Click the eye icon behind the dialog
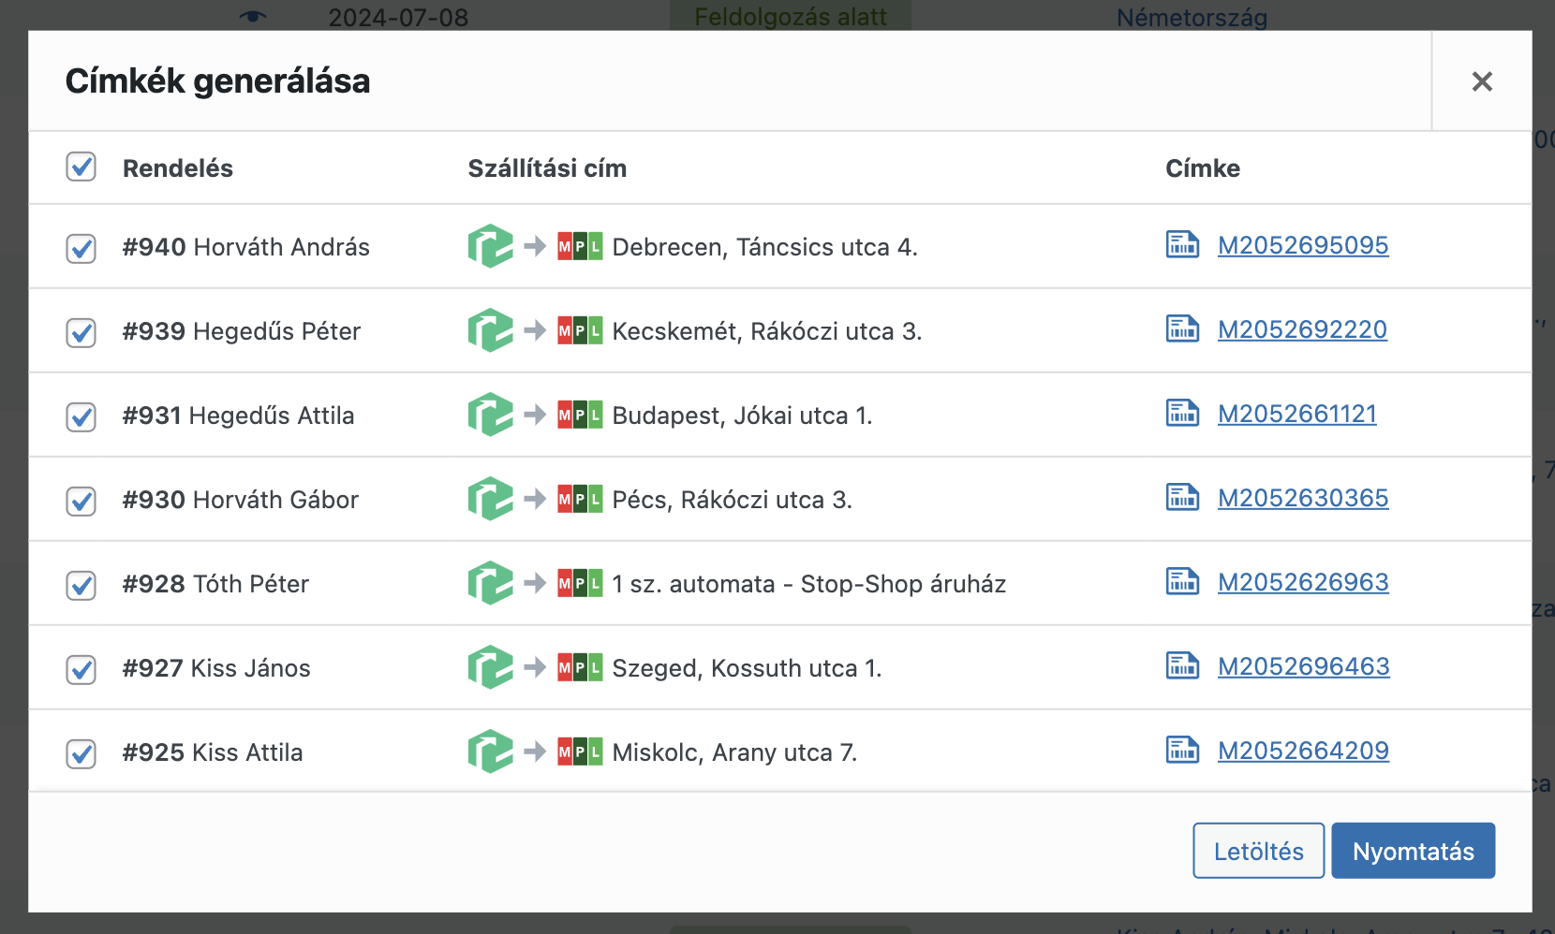The height and width of the screenshot is (934, 1555). 253,16
